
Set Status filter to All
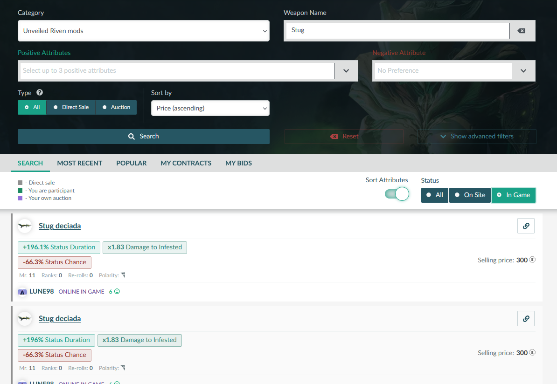pyautogui.click(x=435, y=195)
